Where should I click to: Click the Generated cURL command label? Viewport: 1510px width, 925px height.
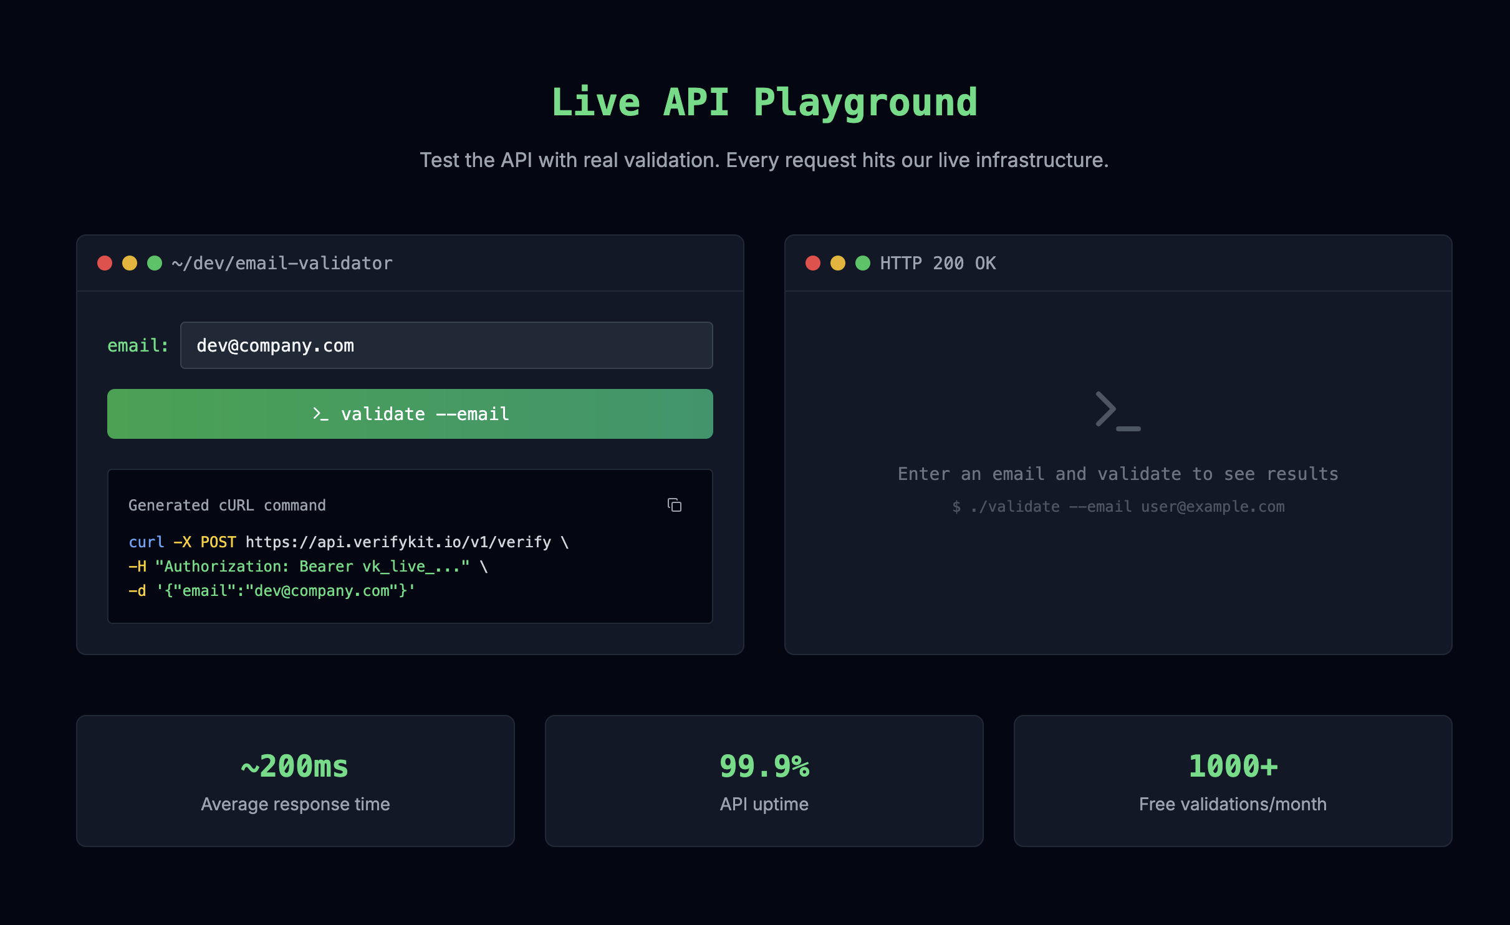(228, 505)
